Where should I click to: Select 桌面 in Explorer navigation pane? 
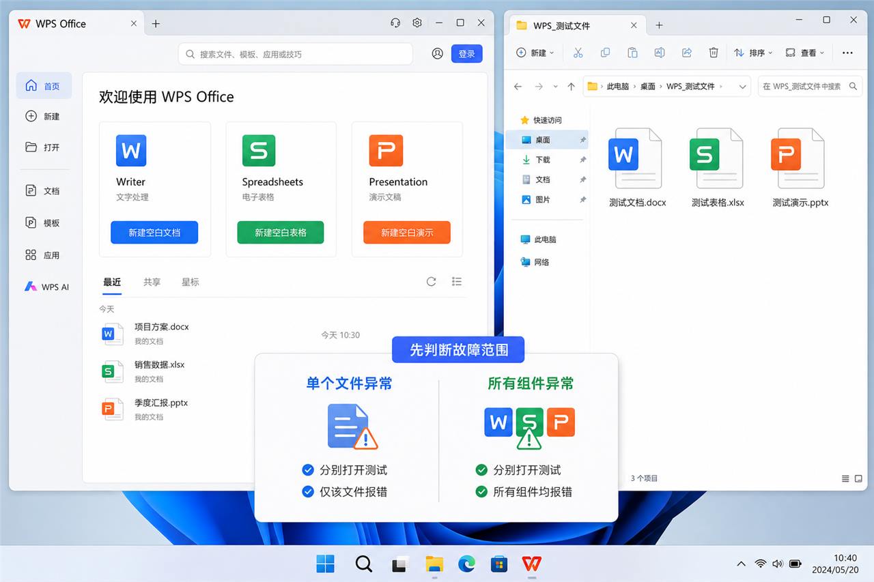(x=547, y=140)
